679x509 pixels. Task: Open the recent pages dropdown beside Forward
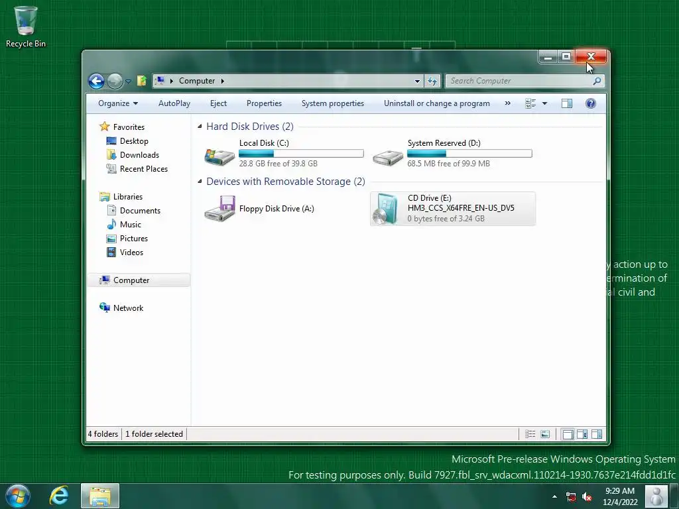pos(128,82)
